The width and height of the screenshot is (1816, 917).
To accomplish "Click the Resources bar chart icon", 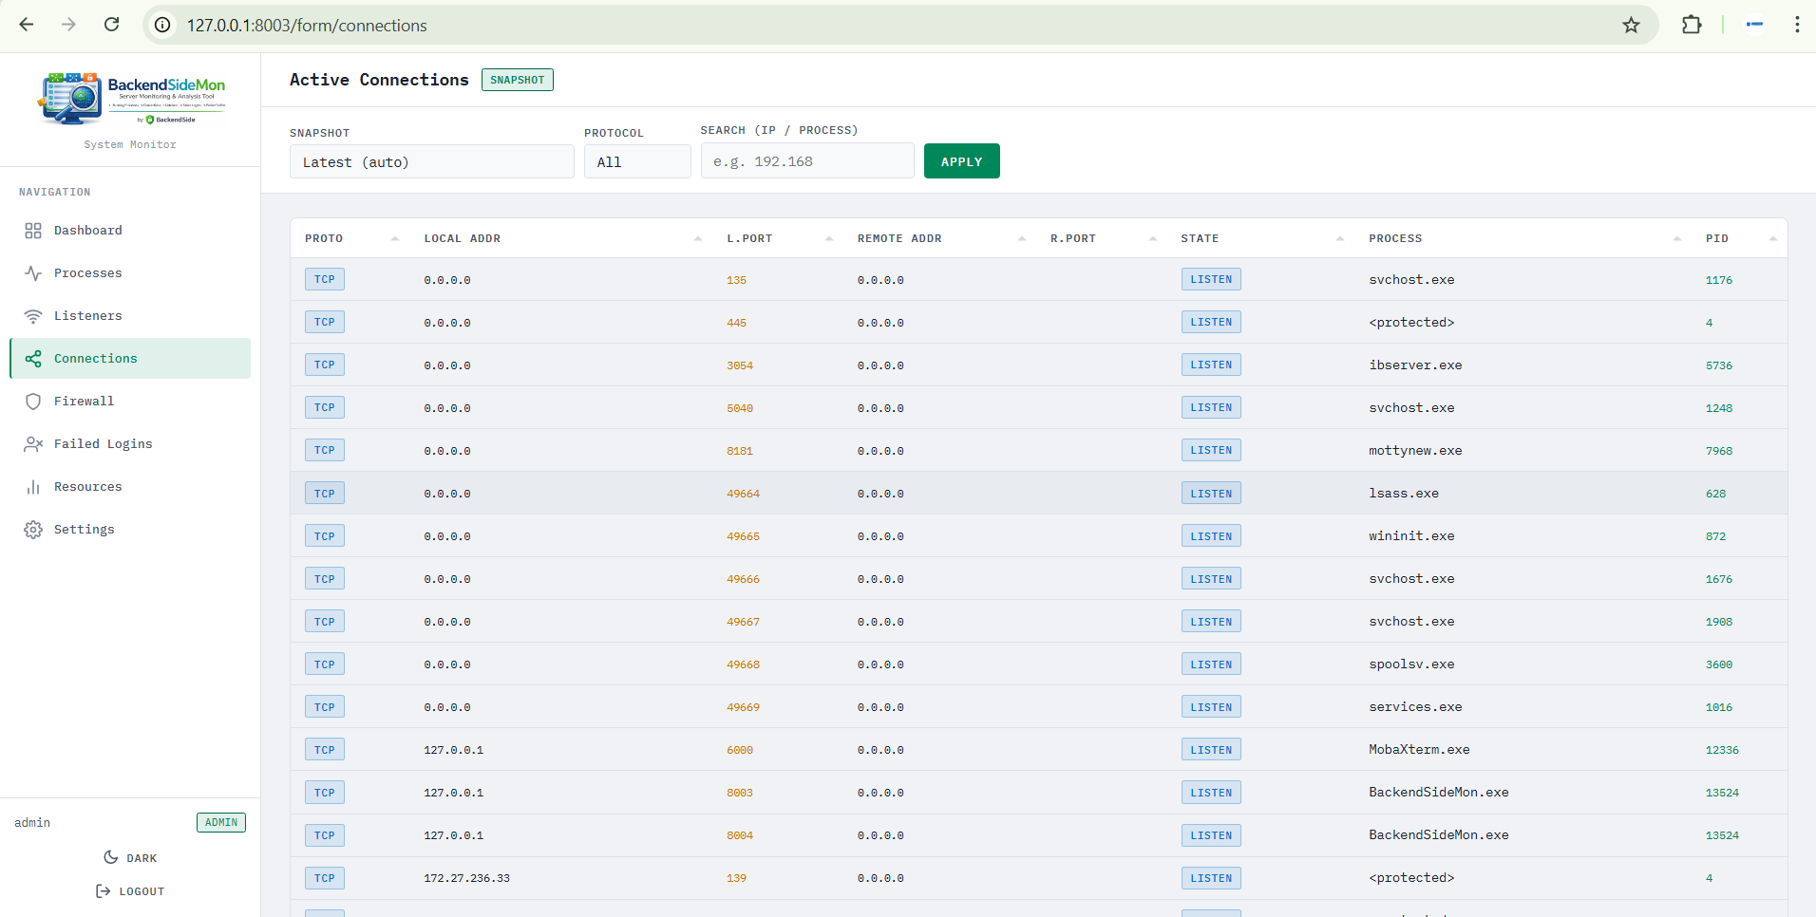I will (x=33, y=487).
